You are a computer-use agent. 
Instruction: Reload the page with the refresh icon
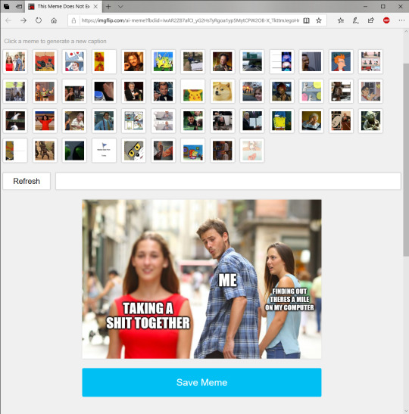[39, 20]
